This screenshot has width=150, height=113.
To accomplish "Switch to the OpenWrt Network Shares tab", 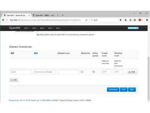I will pyautogui.click(x=16, y=15).
